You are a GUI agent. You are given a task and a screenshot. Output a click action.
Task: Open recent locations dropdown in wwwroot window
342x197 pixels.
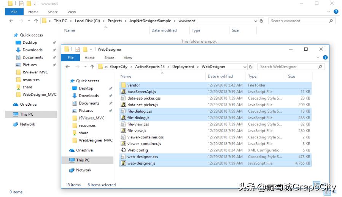[x=29, y=21]
